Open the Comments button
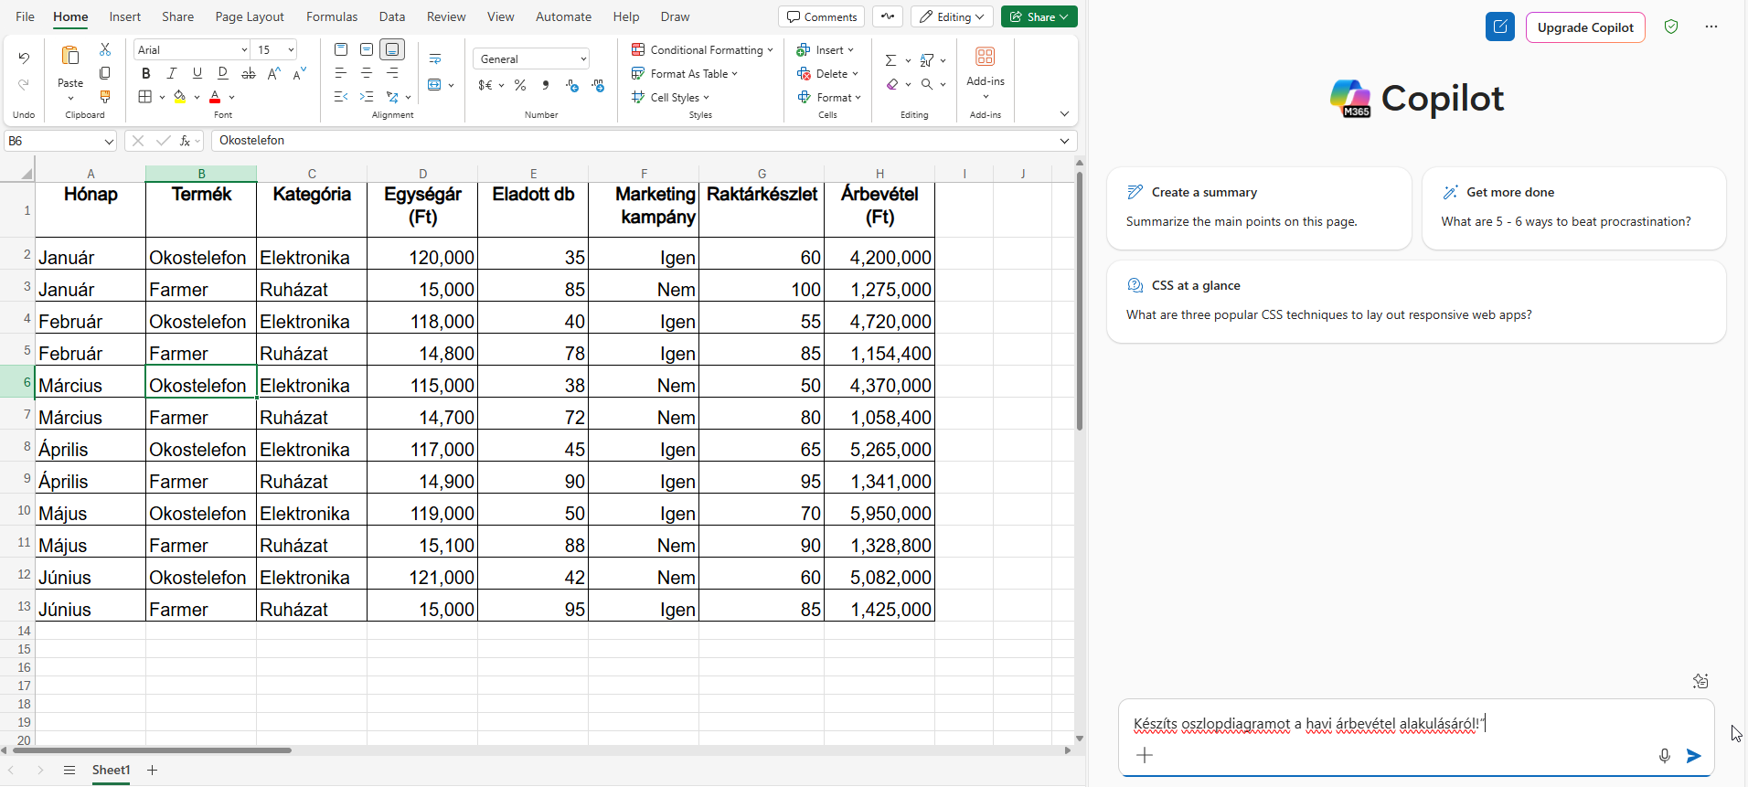The width and height of the screenshot is (1748, 787). point(821,16)
